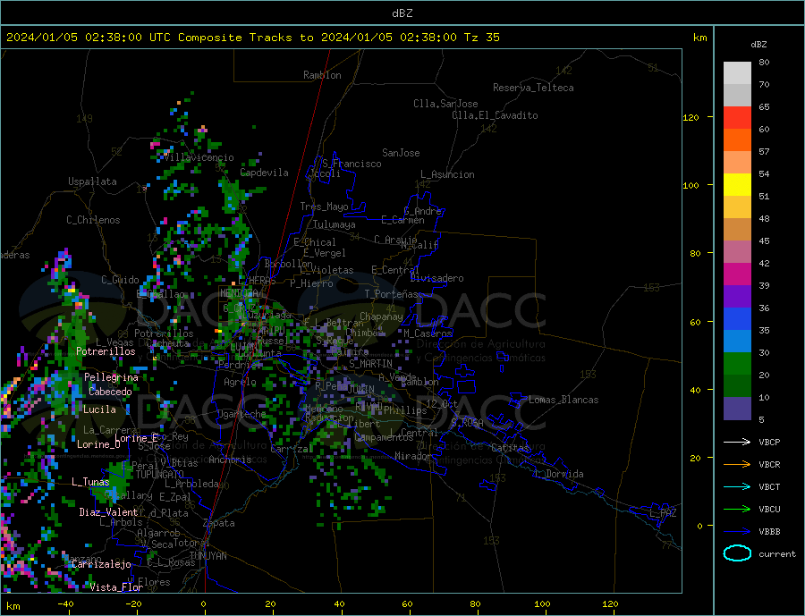Pick the purple 36–39 dBZ swatch
Viewport: 805px width, 616px height.
pyautogui.click(x=737, y=297)
